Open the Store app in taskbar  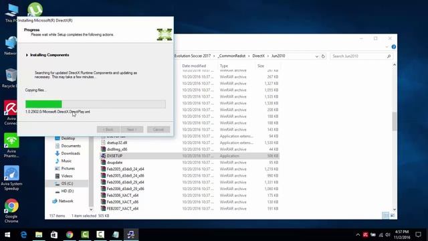54,234
